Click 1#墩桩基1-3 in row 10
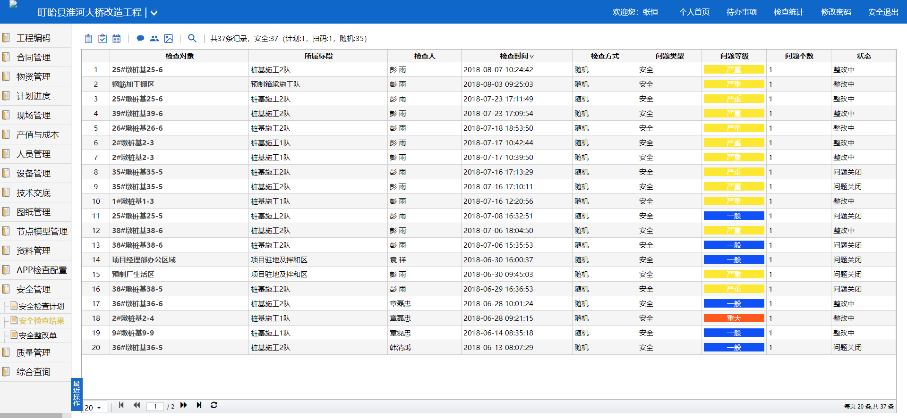 click(x=133, y=201)
